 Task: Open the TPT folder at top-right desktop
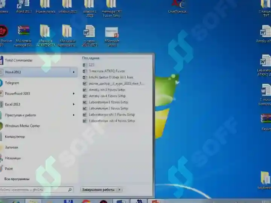point(265,8)
